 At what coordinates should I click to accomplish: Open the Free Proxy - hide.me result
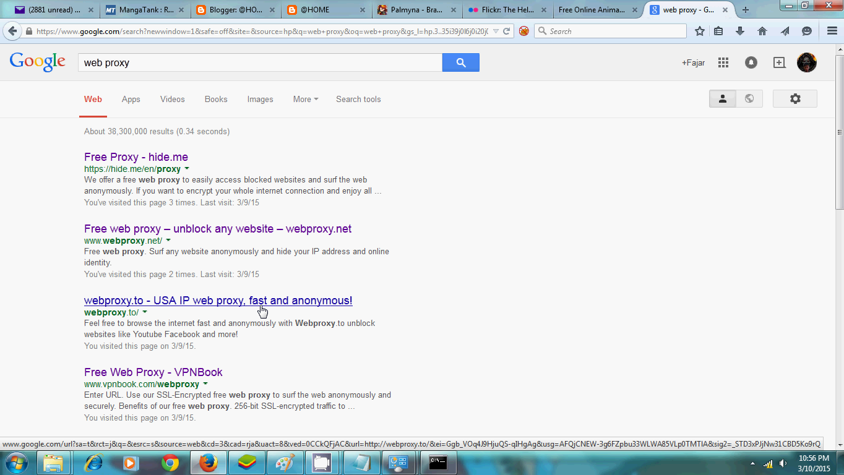[x=136, y=157]
